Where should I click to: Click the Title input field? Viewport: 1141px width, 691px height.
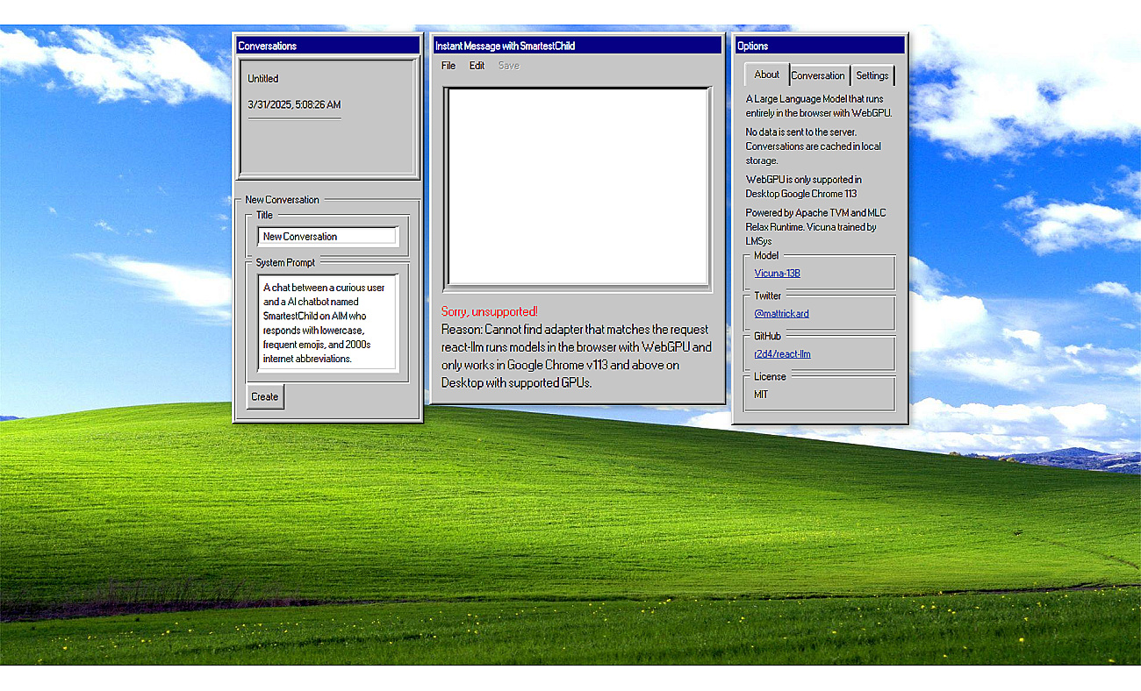(x=327, y=236)
